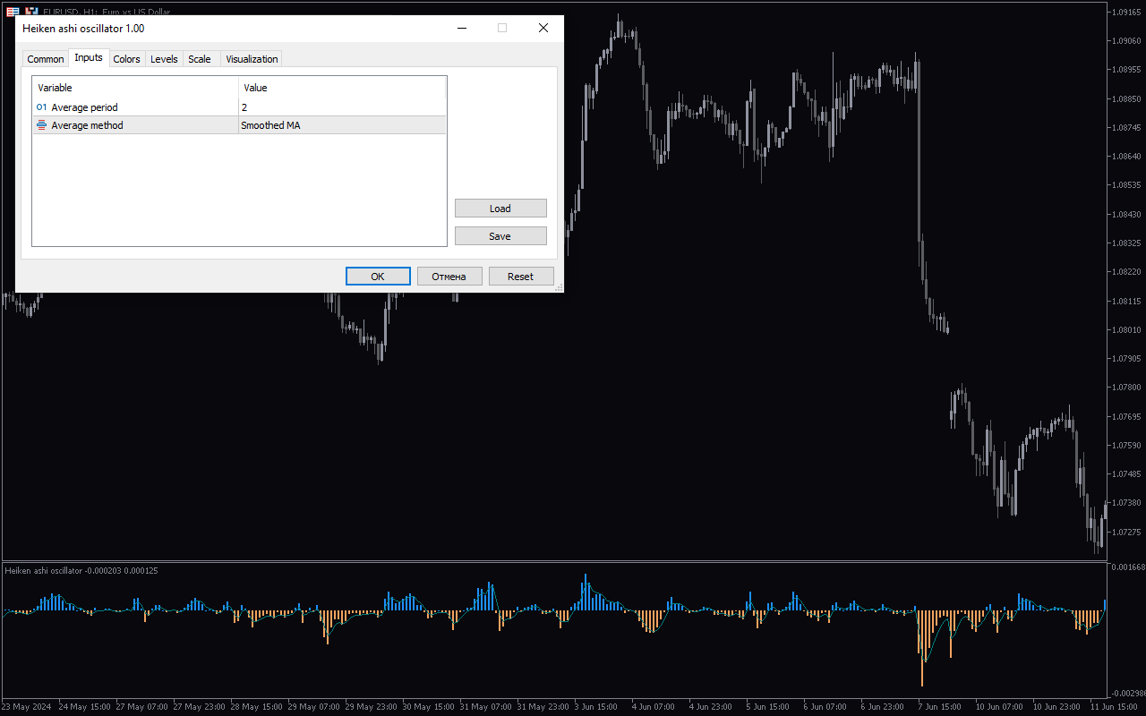The height and width of the screenshot is (716, 1146).
Task: Click the 11 Jun 15:00 time label
Action: click(x=1114, y=706)
